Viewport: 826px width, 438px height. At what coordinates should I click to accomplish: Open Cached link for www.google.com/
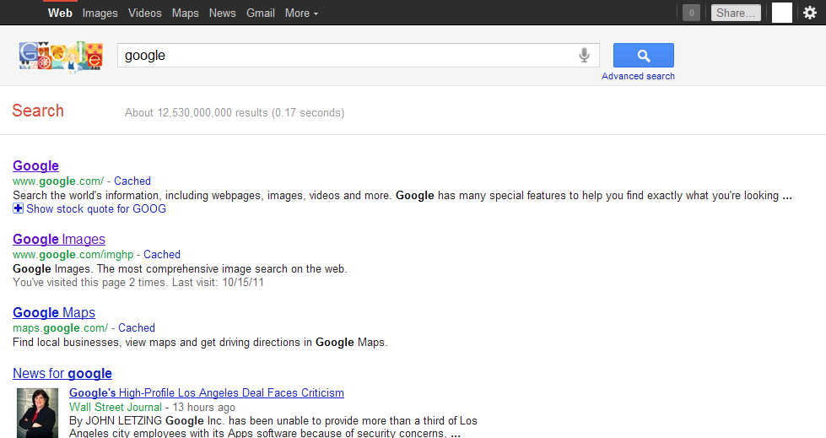(132, 181)
